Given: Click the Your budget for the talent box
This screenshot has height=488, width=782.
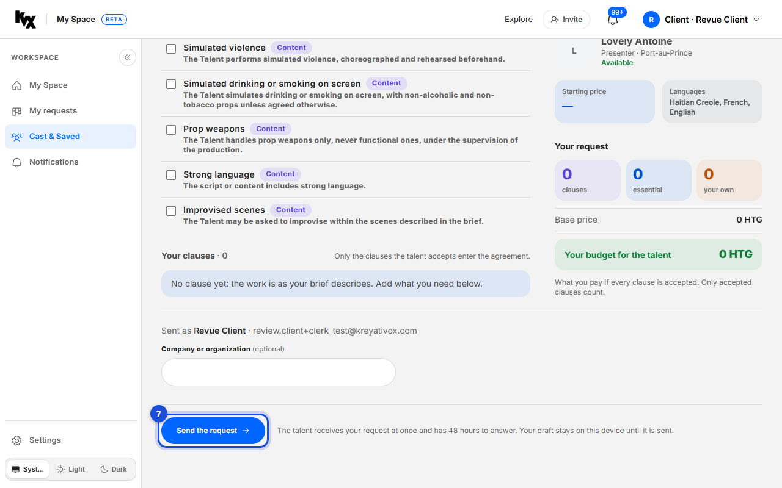Looking at the screenshot, I should (x=659, y=254).
